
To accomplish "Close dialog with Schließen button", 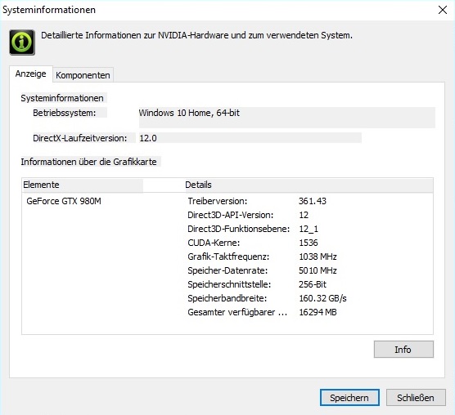I will point(416,398).
